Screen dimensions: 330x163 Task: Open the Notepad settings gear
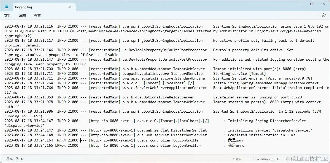(x=324, y=15)
